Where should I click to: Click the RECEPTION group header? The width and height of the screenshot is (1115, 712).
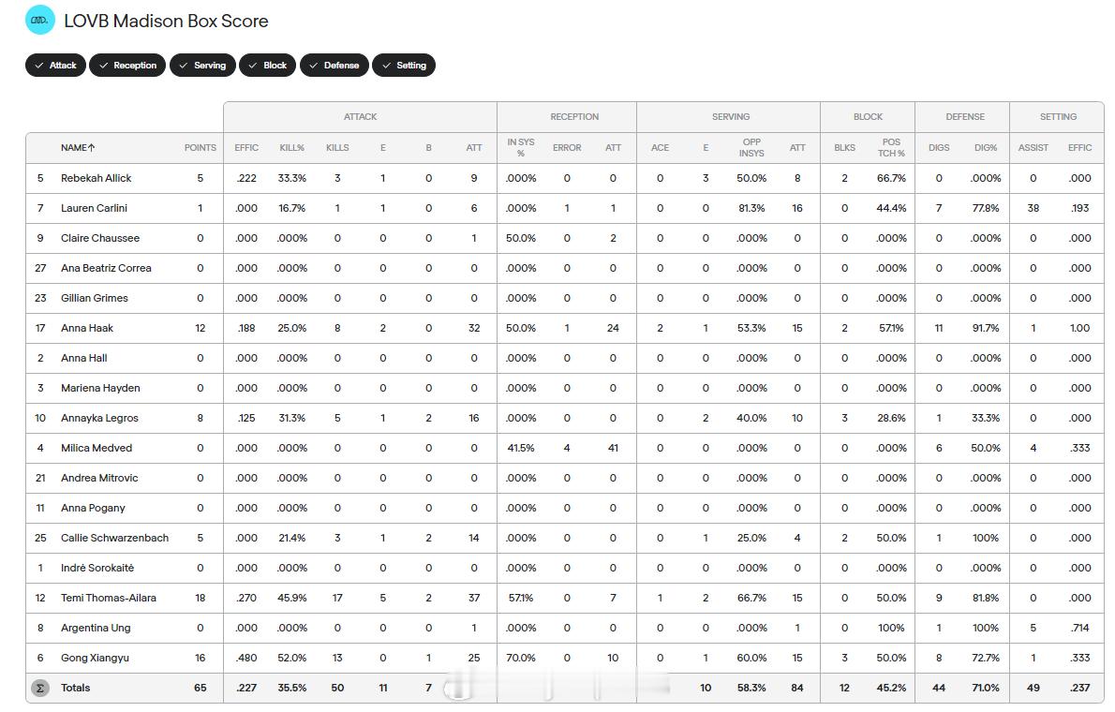tap(574, 117)
